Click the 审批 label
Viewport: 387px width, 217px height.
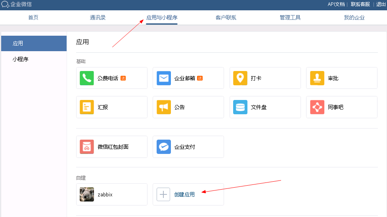[333, 78]
